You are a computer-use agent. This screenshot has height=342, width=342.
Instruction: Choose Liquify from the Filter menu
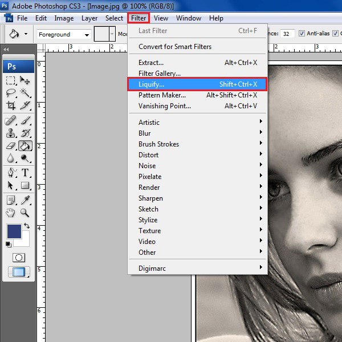pyautogui.click(x=197, y=84)
